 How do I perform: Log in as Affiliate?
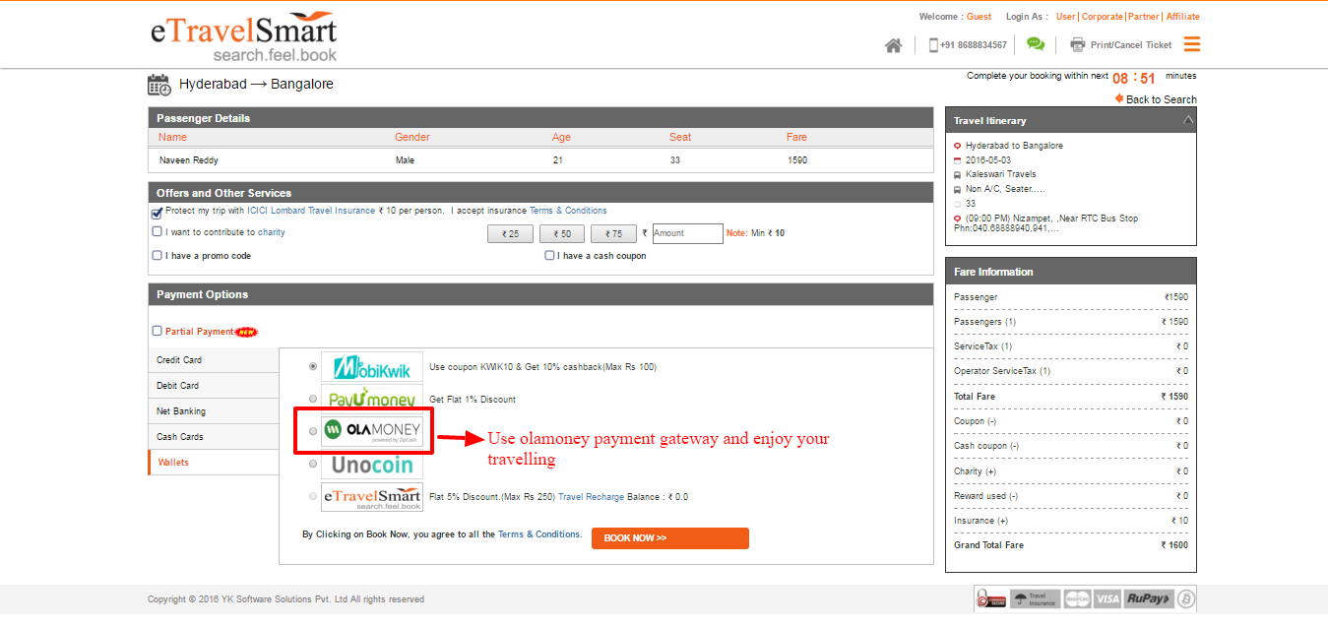coord(1183,17)
